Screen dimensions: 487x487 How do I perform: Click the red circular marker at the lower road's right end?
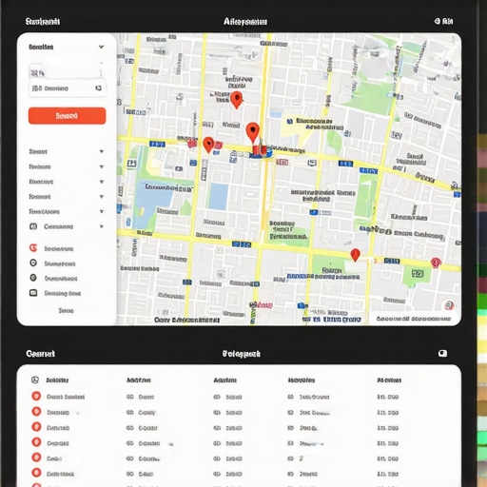[x=436, y=263]
